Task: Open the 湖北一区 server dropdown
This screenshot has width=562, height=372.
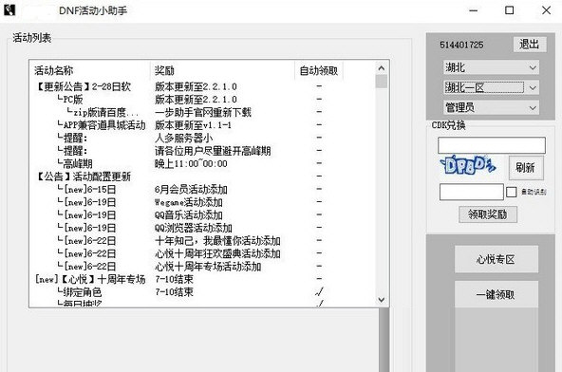Action: point(491,87)
